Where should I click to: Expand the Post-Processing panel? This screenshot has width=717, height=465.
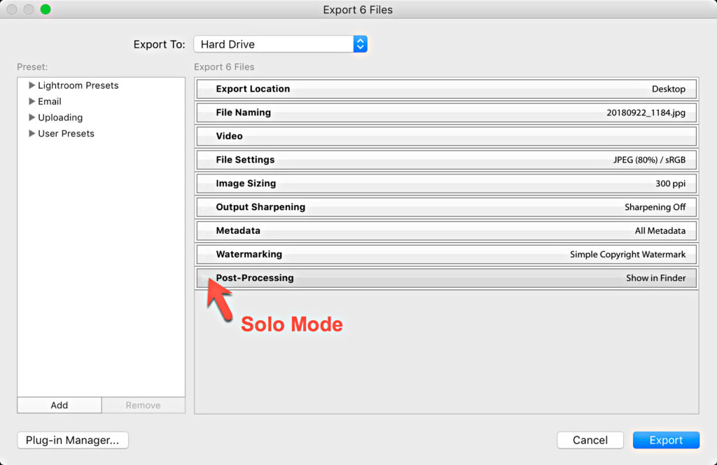coord(446,278)
